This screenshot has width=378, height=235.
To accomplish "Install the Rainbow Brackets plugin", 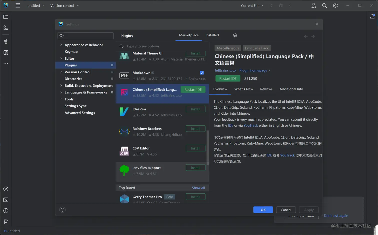I will pyautogui.click(x=195, y=129).
